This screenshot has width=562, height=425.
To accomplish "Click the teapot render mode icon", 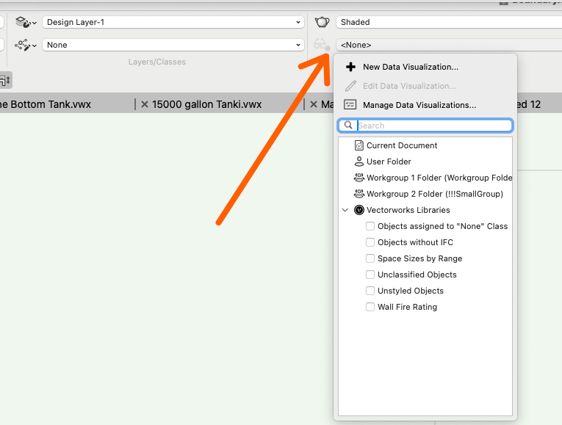I will (x=322, y=23).
